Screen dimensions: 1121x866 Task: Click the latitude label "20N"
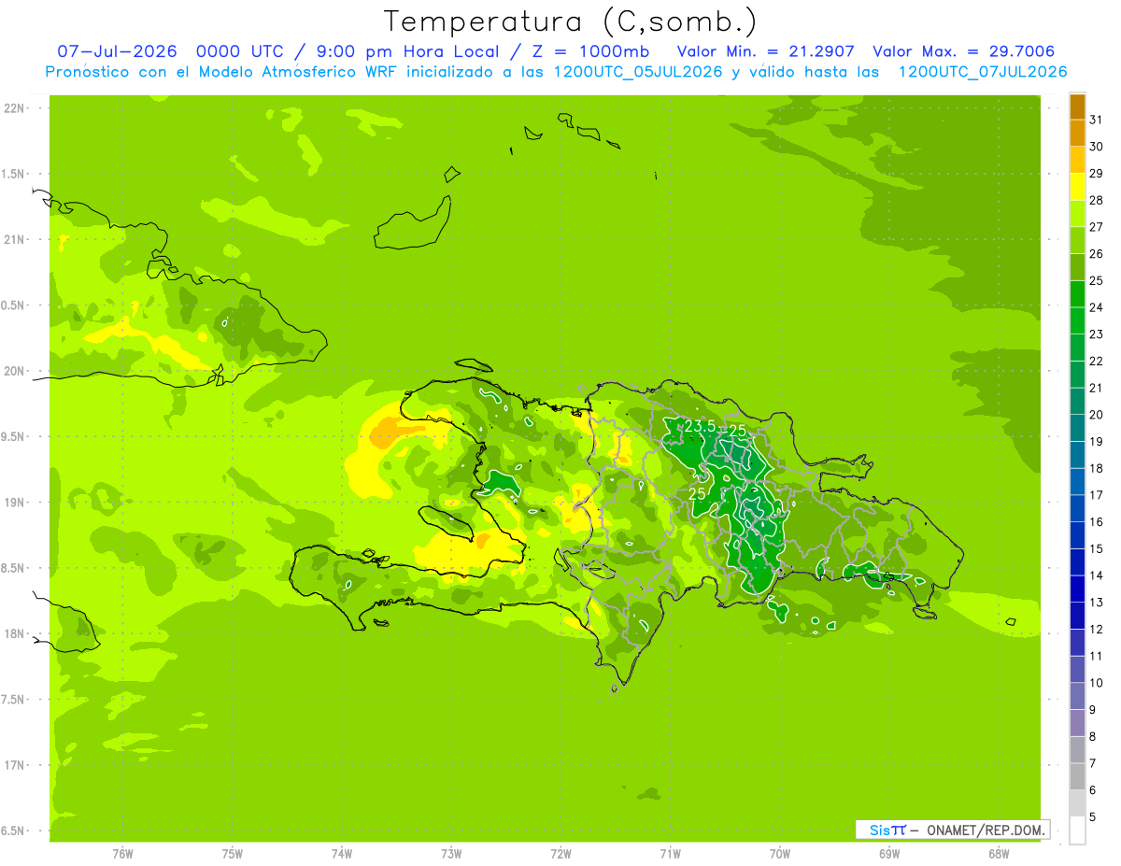[x=13, y=372]
